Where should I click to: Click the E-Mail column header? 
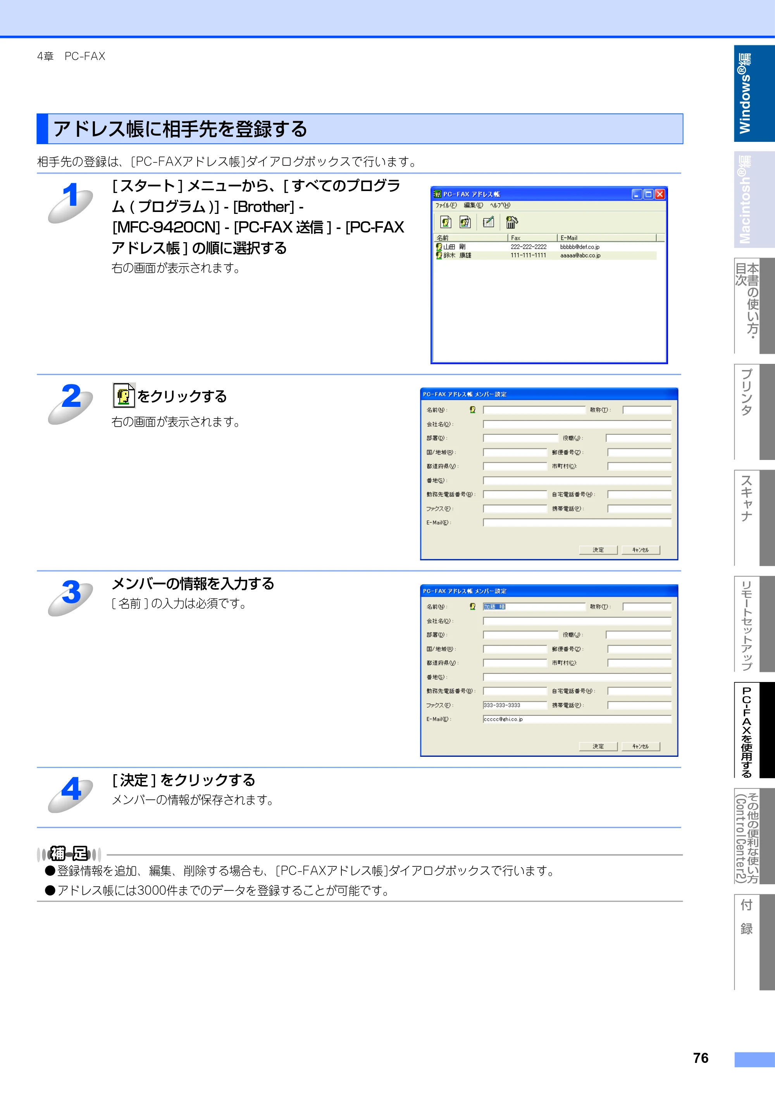(607, 238)
